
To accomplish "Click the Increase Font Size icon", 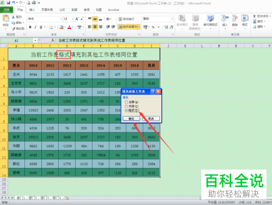I will [77, 19].
